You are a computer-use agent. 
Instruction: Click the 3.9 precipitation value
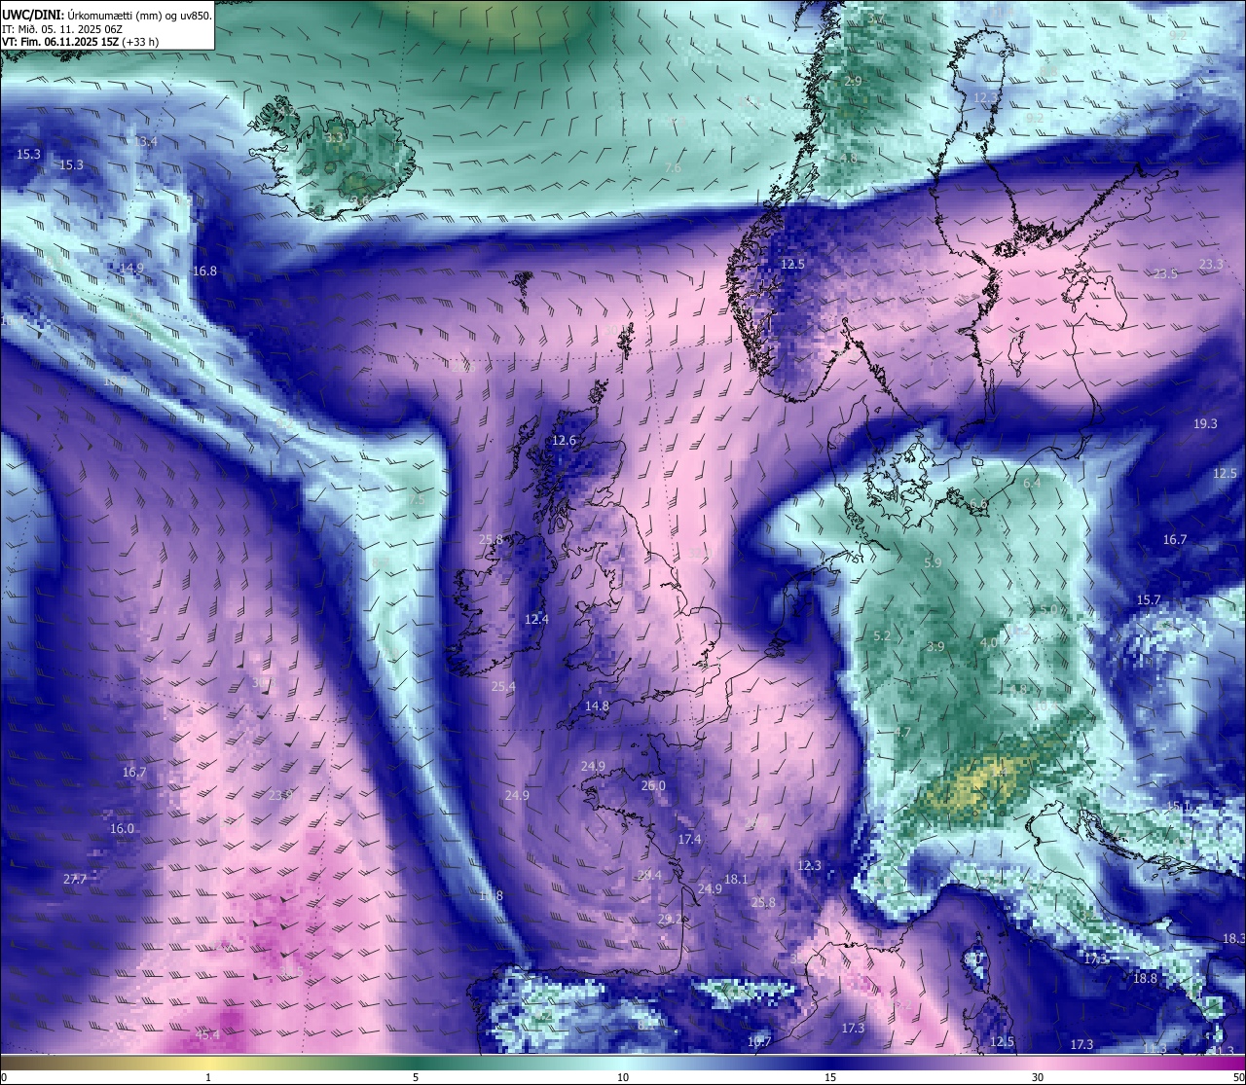pos(935,646)
